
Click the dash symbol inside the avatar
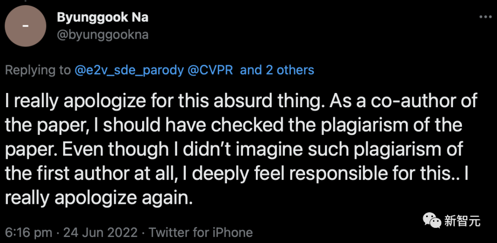[x=26, y=26]
